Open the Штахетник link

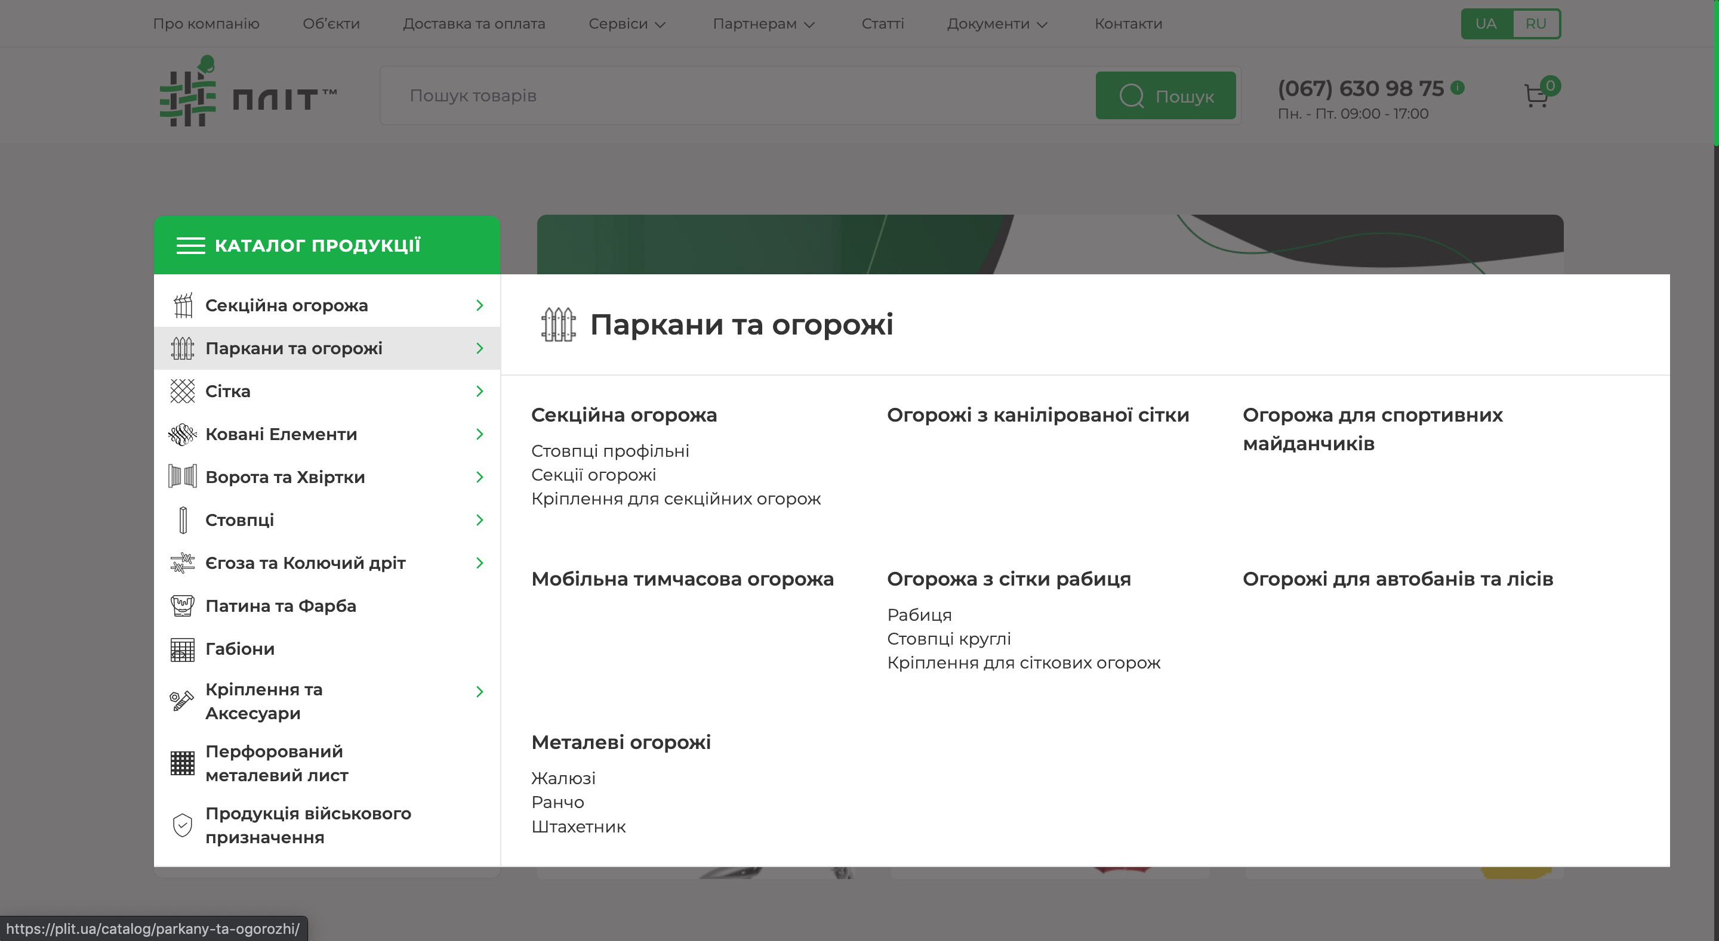tap(578, 827)
